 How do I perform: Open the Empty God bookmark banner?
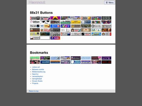pos(106,62)
